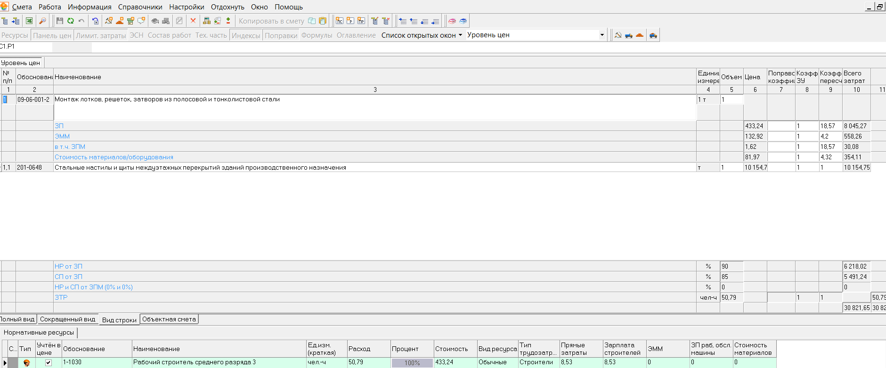Click the hammer and sickle labor icon

point(618,35)
